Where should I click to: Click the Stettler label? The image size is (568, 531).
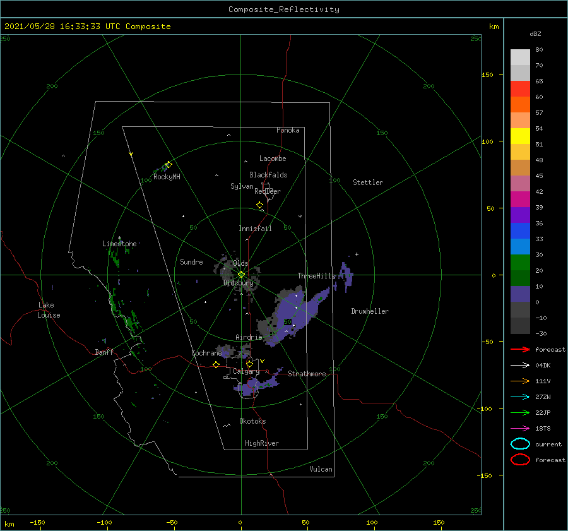coord(368,182)
